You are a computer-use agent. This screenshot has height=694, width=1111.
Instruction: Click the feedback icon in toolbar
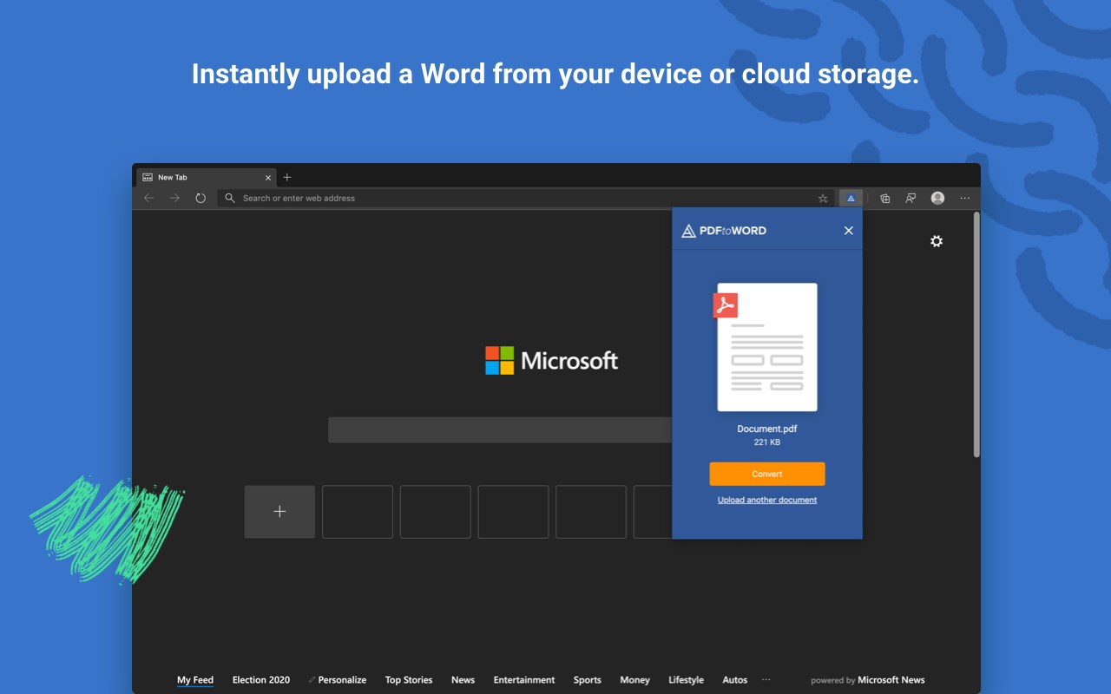910,198
